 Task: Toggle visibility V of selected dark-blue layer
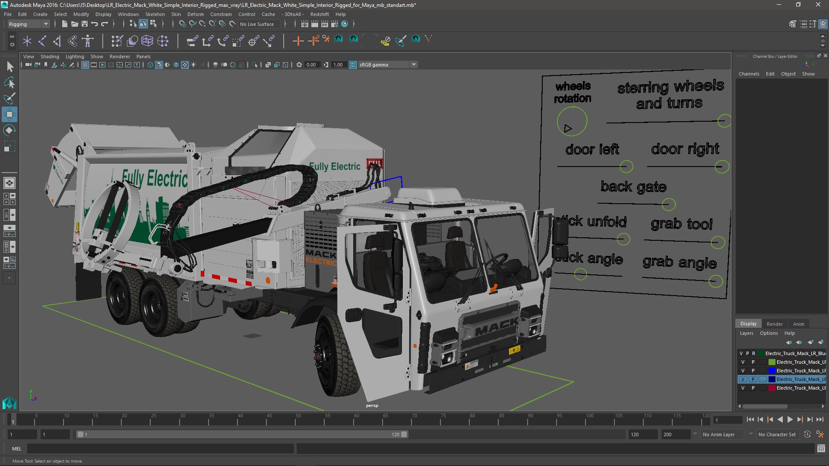coord(743,379)
